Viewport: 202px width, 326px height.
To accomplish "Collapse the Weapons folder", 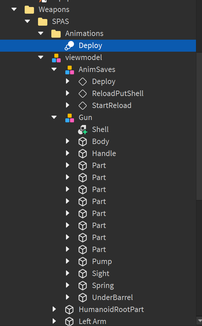I will coord(14,9).
